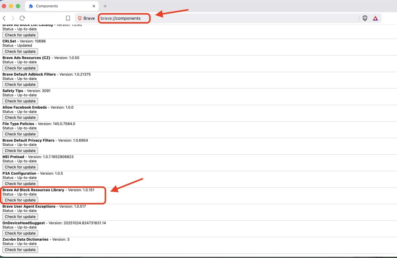Select the Components tab
The image size is (397, 258).
tap(62, 6)
